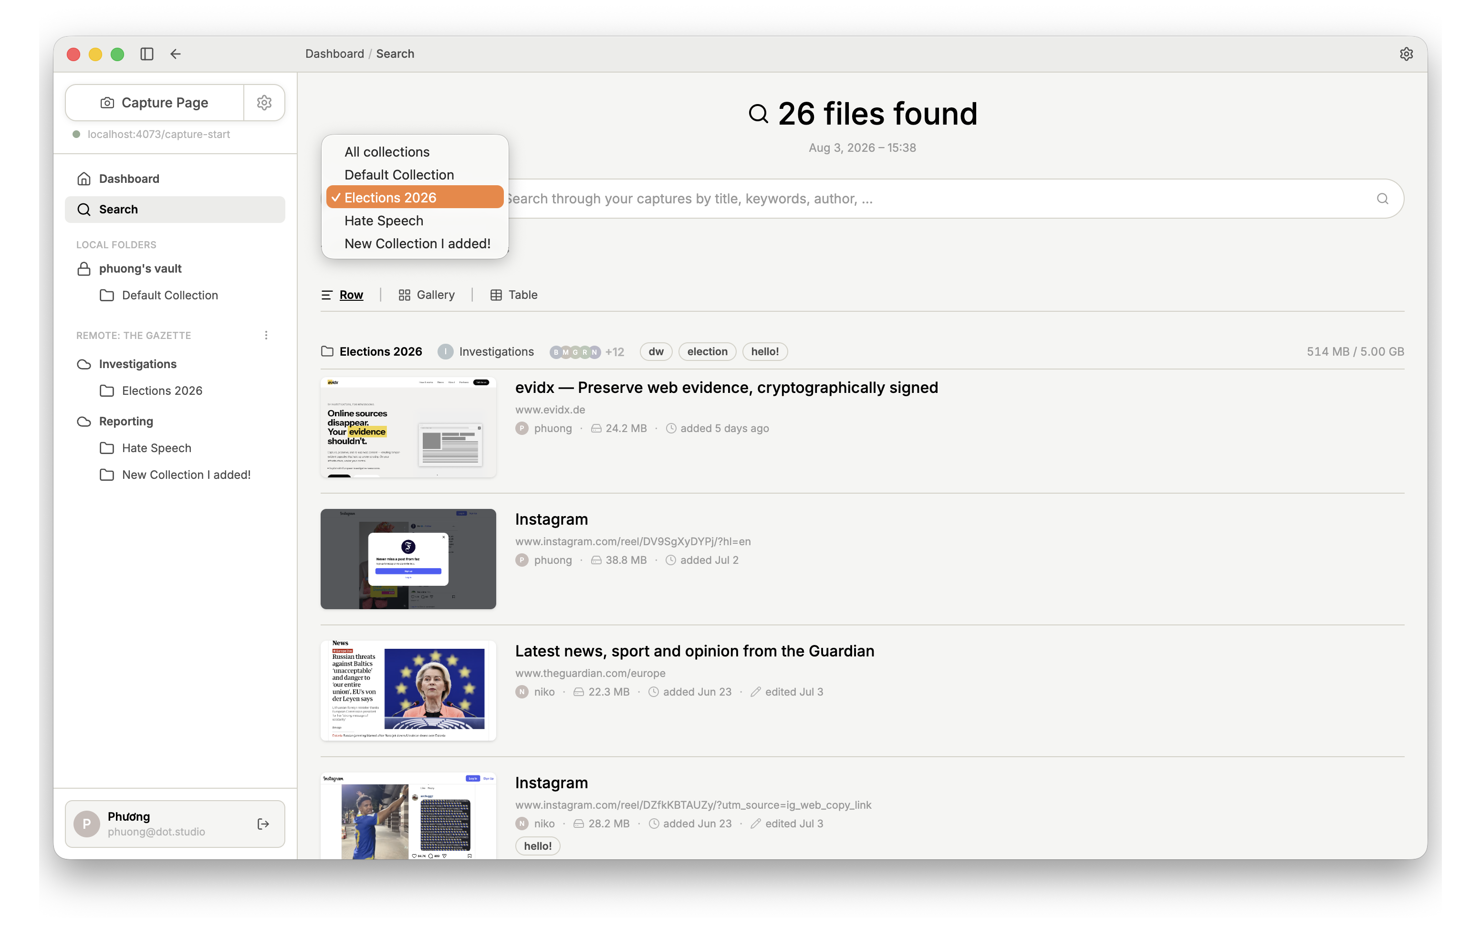This screenshot has height=930, width=1481.
Task: Click Investigations label in collection header
Action: tap(496, 352)
